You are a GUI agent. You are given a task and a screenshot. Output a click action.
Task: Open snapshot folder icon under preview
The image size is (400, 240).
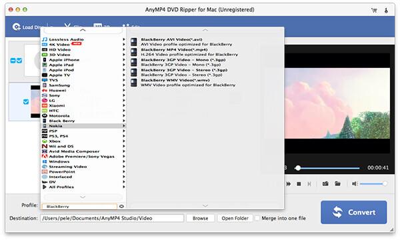(x=337, y=183)
